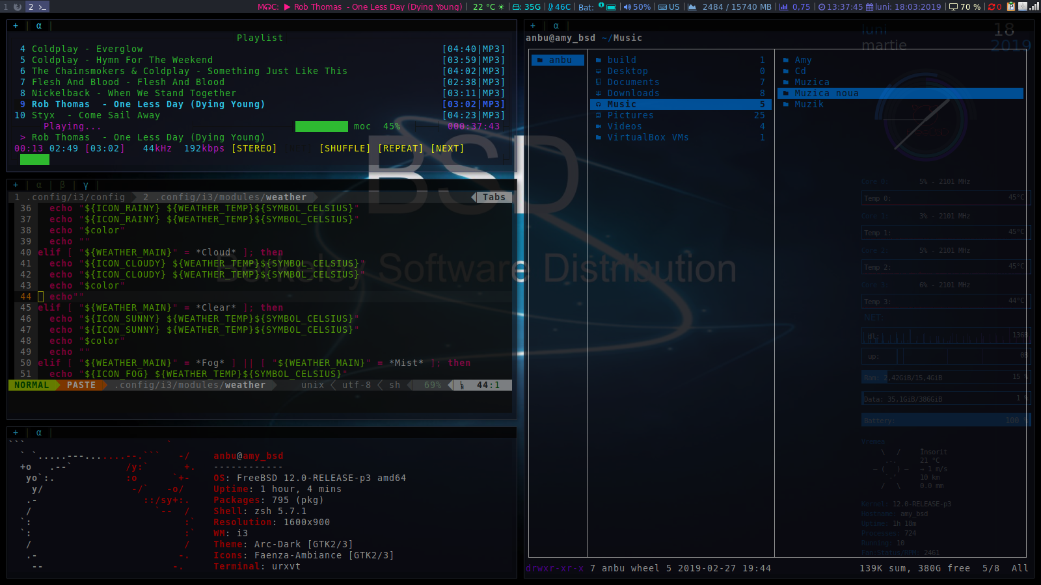
Task: Click the Rob Thomas song title in top bar
Action: [378, 7]
